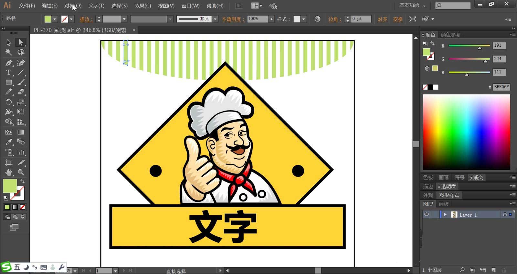Toggle visibility of Layer 1
The width and height of the screenshot is (517, 274).
(x=427, y=215)
